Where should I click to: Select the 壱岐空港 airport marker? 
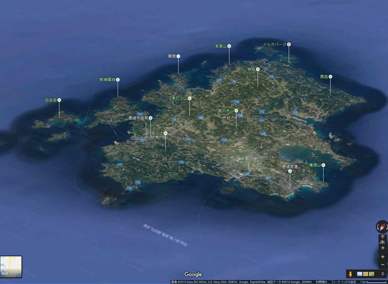point(290,171)
